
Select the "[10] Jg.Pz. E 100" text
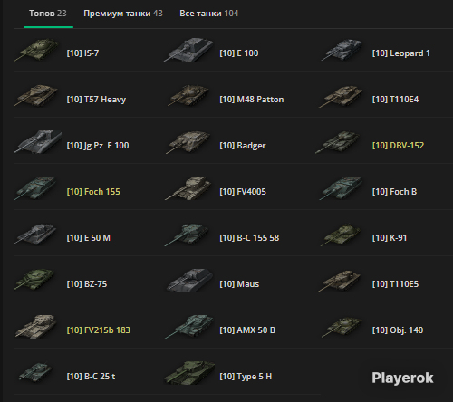pos(98,146)
